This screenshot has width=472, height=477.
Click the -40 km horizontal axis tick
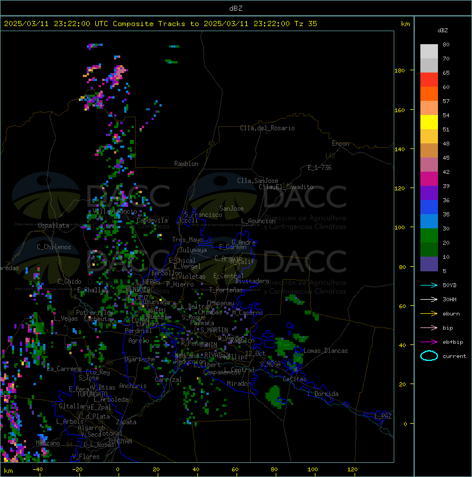tap(37, 470)
